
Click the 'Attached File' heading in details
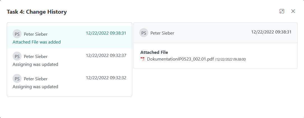point(154,52)
